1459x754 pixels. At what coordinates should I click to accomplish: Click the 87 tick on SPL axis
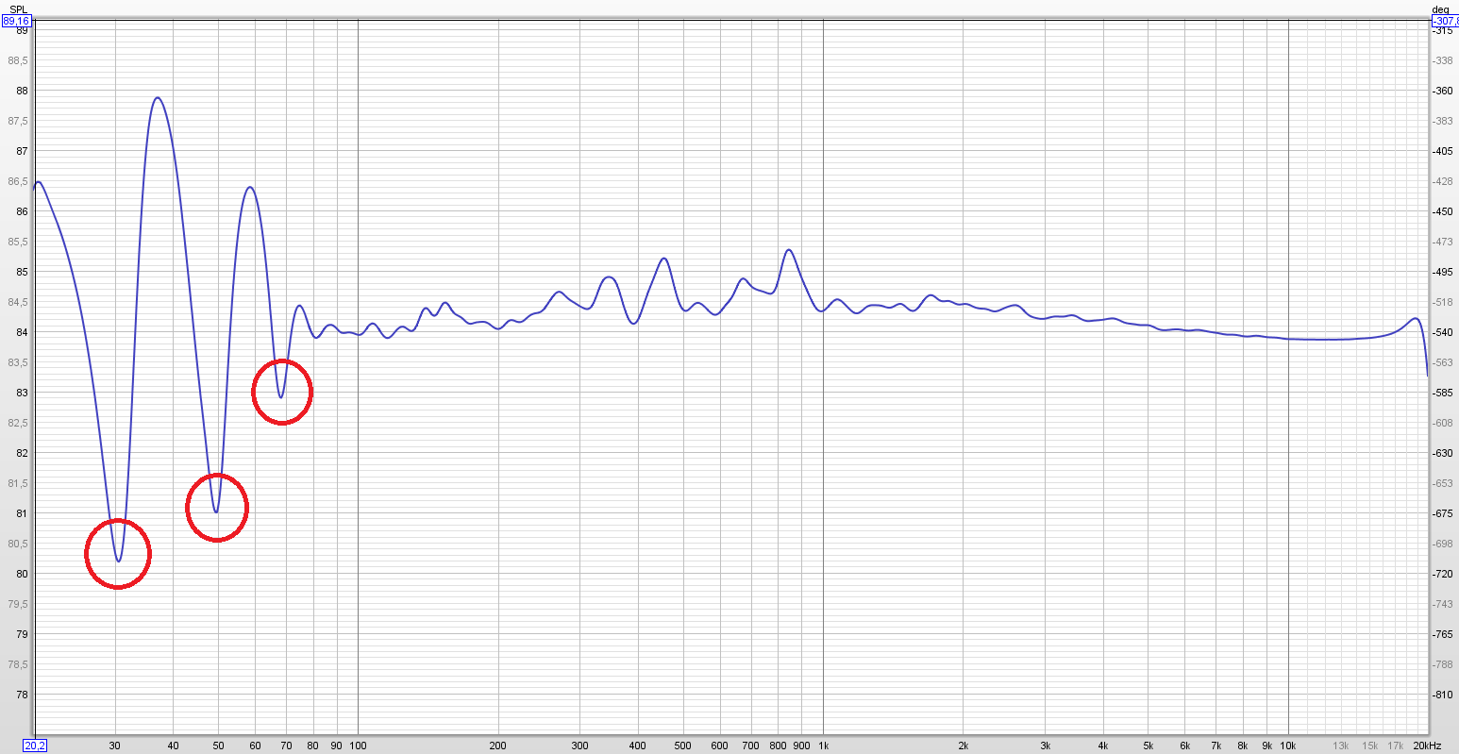point(23,151)
